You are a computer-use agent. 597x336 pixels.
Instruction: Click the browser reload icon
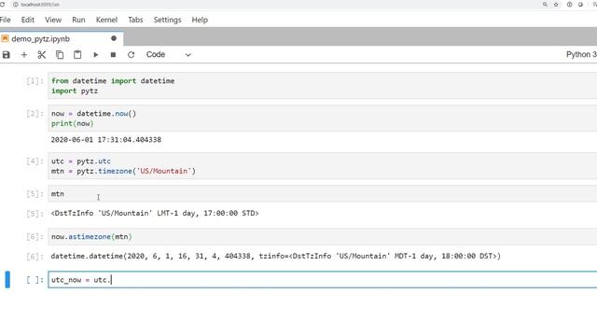point(2,5)
